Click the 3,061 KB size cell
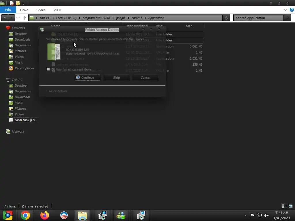The image size is (295, 221). click(196, 46)
